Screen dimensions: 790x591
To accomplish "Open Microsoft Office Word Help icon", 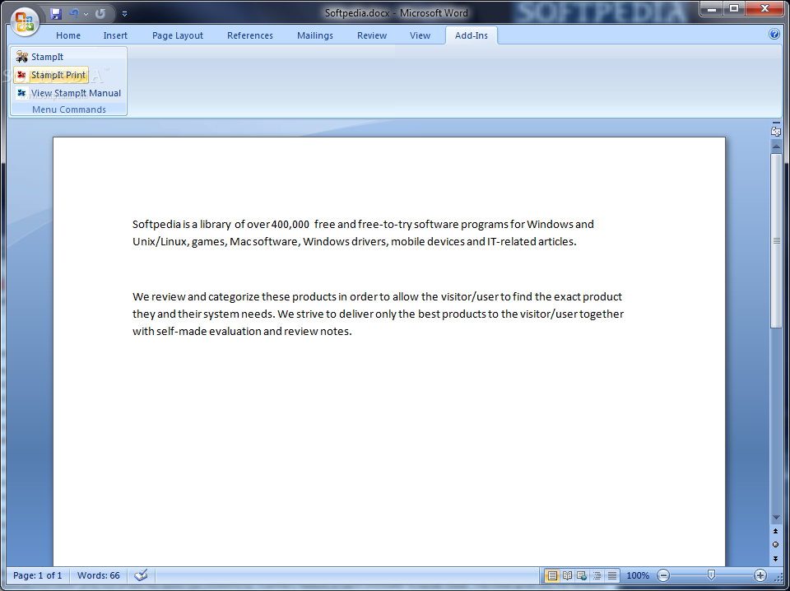I will click(774, 34).
